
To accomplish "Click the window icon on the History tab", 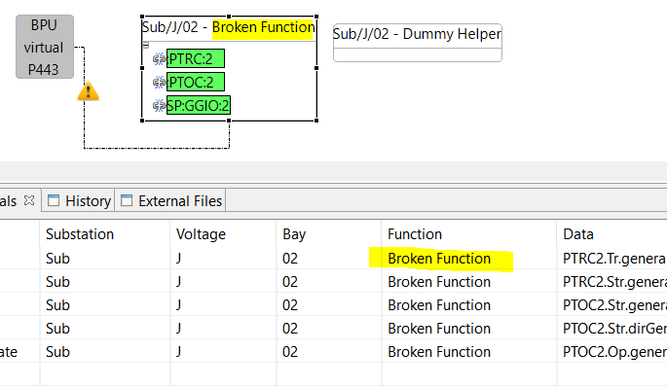I will click(x=54, y=200).
